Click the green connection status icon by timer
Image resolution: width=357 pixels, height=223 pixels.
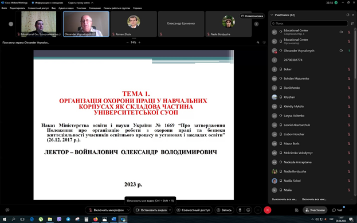[x=336, y=3]
